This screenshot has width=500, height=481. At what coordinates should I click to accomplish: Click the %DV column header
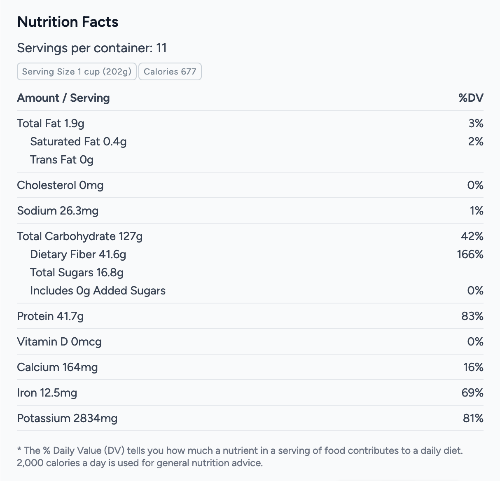coord(471,98)
